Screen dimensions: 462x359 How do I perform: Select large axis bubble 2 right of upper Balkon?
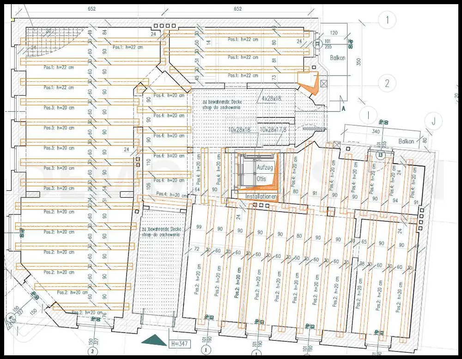(387, 84)
